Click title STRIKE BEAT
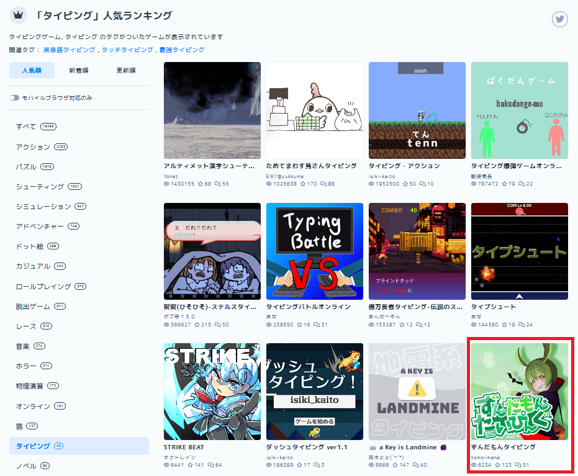 [x=184, y=447]
